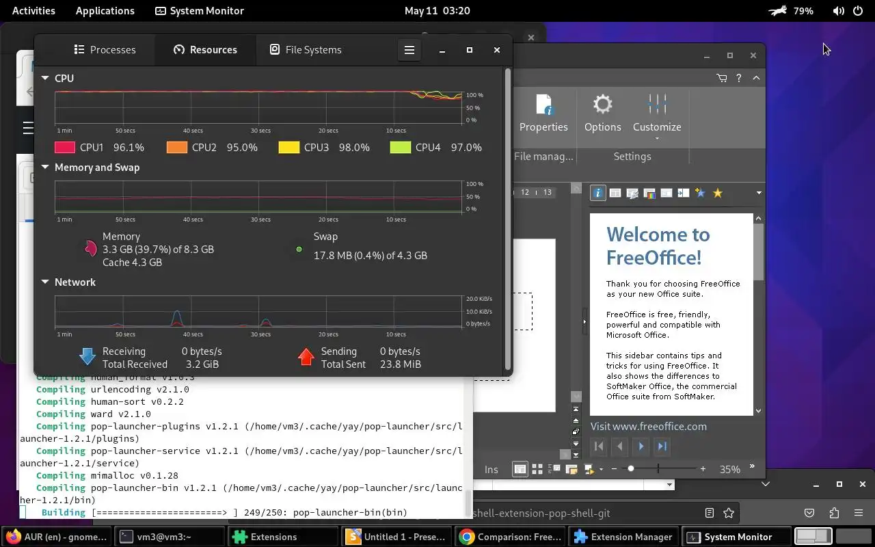
Task: Open FreeOffice help question mark
Action: pyautogui.click(x=738, y=78)
